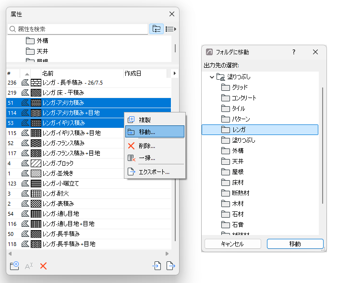
Task: Click the help question mark in dialog
Action: click(294, 52)
